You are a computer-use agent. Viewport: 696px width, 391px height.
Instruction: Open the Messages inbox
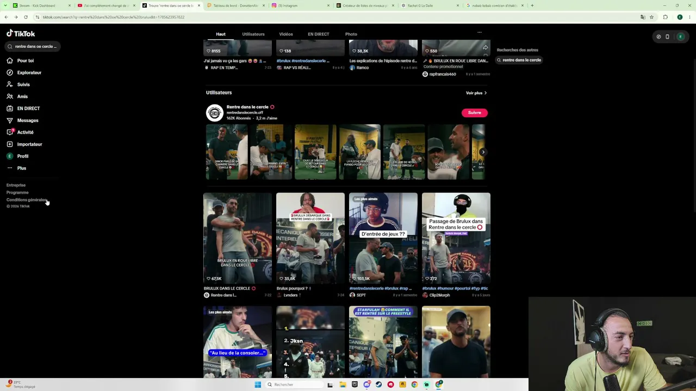pyautogui.click(x=22, y=120)
